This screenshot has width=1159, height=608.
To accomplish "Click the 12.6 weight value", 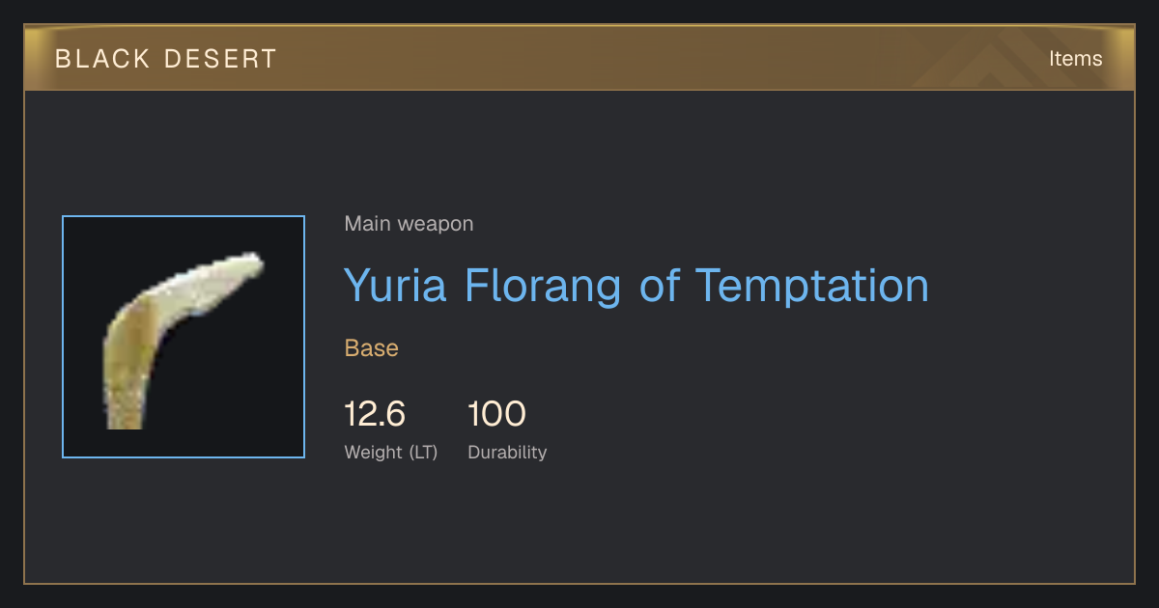I will point(375,414).
